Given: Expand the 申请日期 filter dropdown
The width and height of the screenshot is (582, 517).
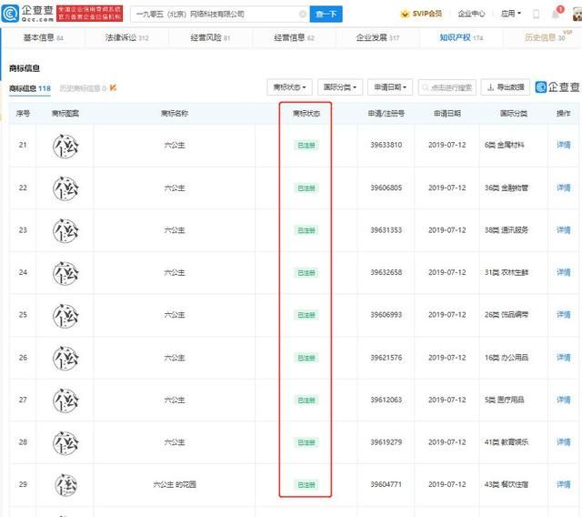Looking at the screenshot, I should point(391,87).
